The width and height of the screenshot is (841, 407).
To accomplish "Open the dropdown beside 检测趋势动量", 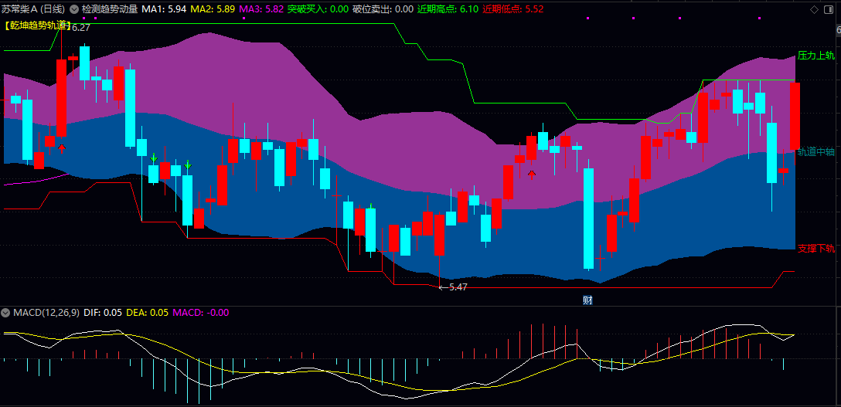I will pos(74,9).
